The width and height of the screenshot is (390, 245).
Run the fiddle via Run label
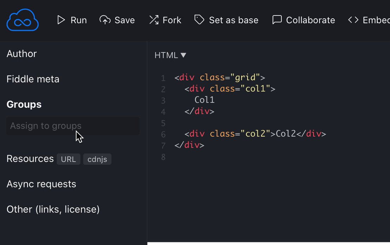[x=79, y=20]
